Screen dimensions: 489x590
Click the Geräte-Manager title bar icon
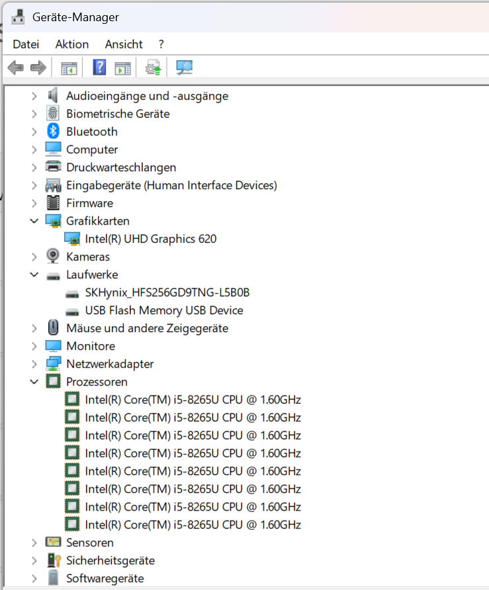pos(18,17)
